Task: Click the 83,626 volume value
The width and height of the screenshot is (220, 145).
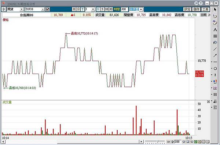Action: point(114,15)
